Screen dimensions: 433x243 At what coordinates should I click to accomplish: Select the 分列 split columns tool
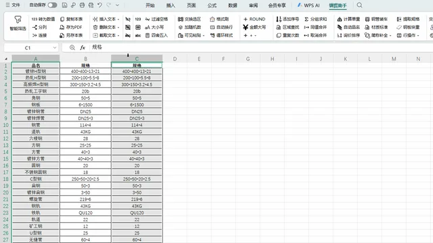click(x=39, y=27)
